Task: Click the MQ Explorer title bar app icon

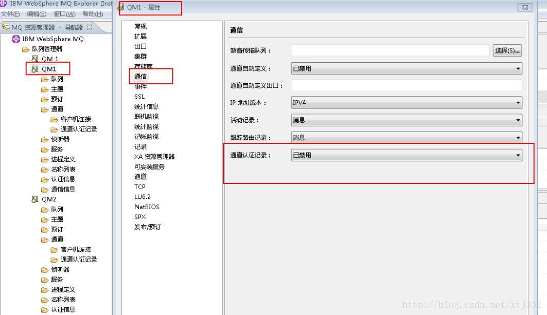Action: coord(3,4)
